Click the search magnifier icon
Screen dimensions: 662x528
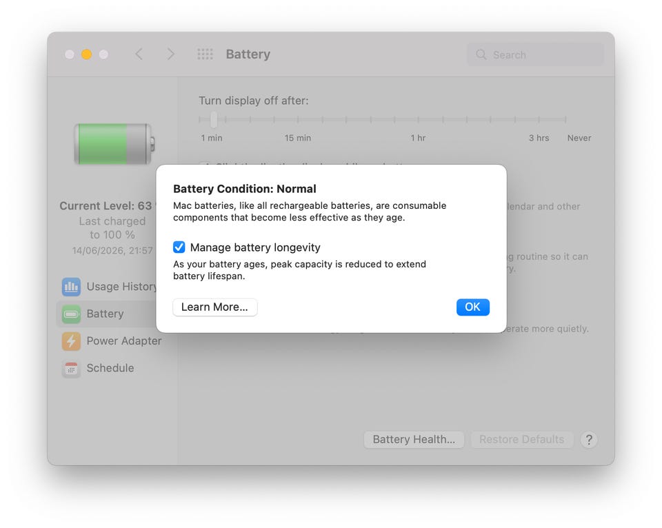(x=481, y=54)
